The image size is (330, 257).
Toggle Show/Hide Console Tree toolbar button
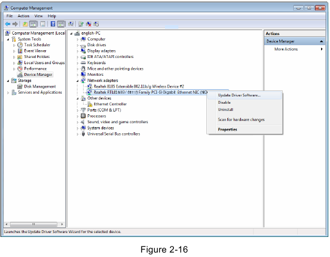click(x=33, y=24)
